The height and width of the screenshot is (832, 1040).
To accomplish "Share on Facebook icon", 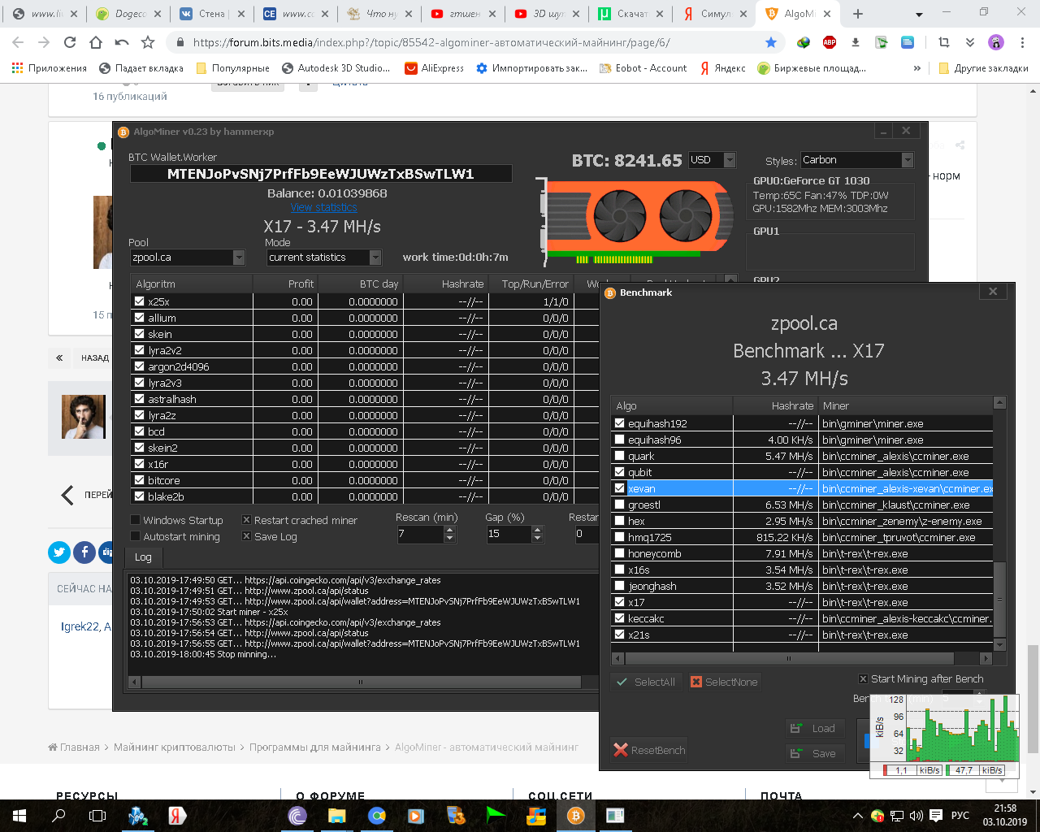I will 84,552.
